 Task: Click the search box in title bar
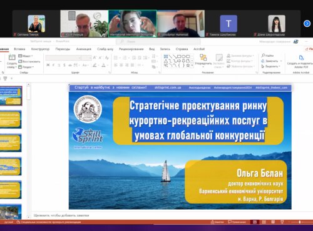pos(158,41)
